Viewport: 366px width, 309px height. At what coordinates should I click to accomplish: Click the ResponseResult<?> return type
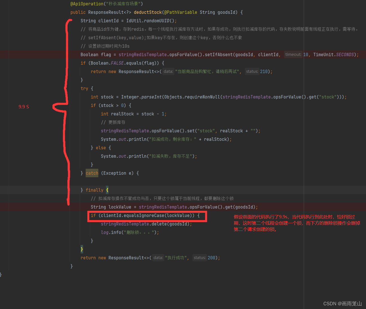pyautogui.click(x=110, y=12)
